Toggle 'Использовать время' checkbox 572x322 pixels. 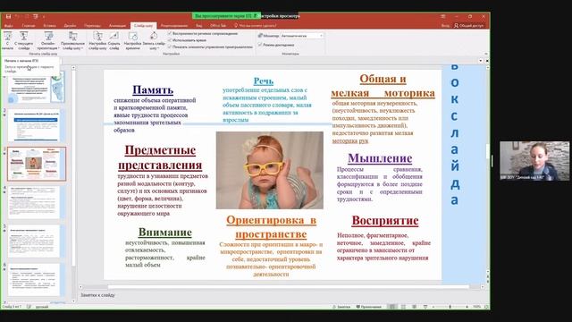point(170,40)
